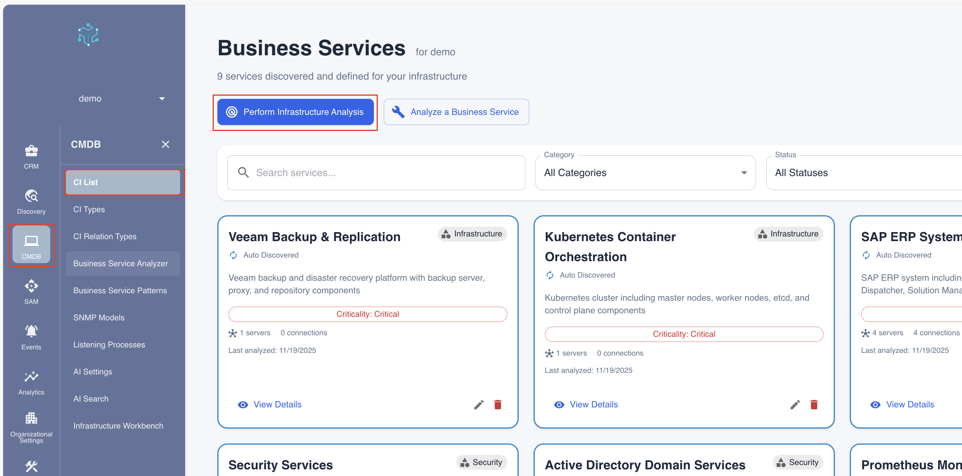This screenshot has width=962, height=476.
Task: Select CI Types in the CMDB menu
Action: point(89,209)
